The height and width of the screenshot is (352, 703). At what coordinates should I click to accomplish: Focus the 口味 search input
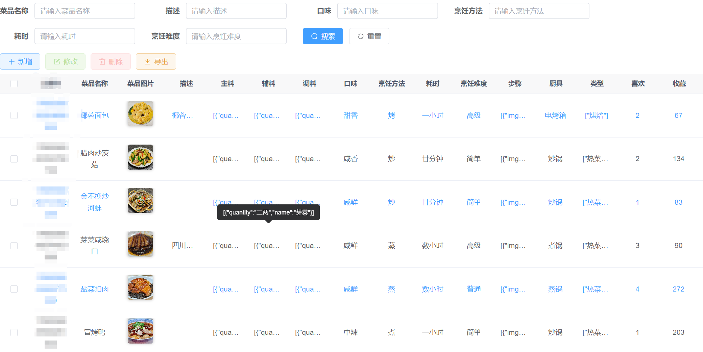click(x=388, y=11)
